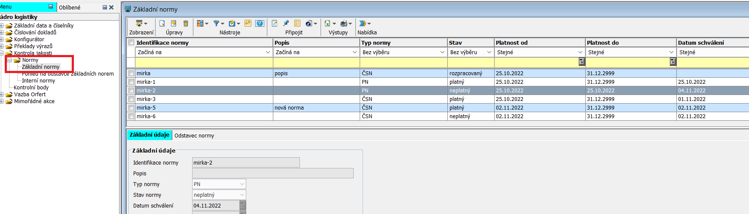Click the new record page icon
The height and width of the screenshot is (214, 749).
coord(162,24)
